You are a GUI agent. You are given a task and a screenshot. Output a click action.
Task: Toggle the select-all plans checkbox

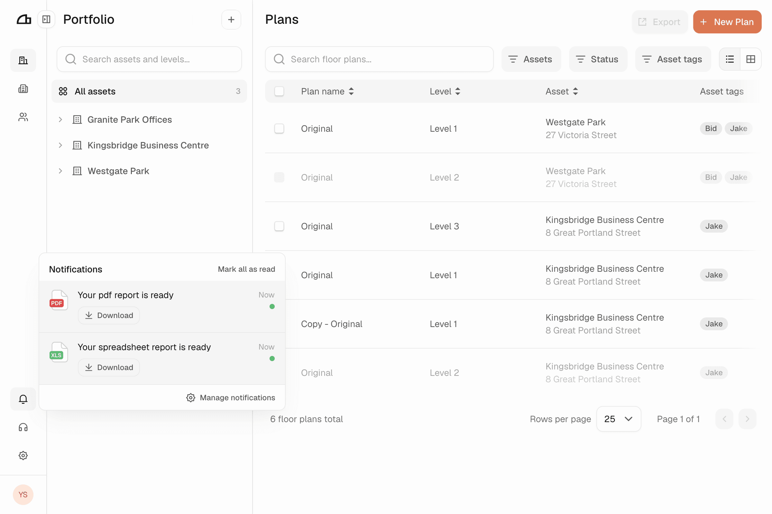tap(279, 91)
